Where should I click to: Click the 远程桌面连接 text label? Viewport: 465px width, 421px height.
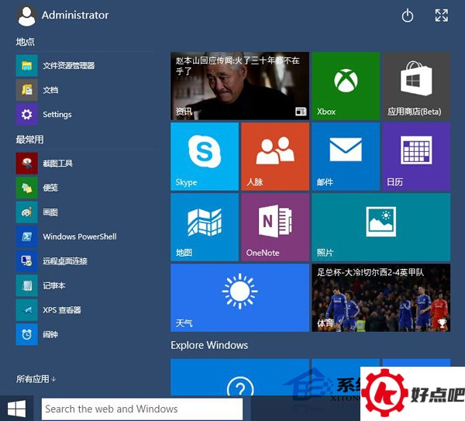[65, 261]
